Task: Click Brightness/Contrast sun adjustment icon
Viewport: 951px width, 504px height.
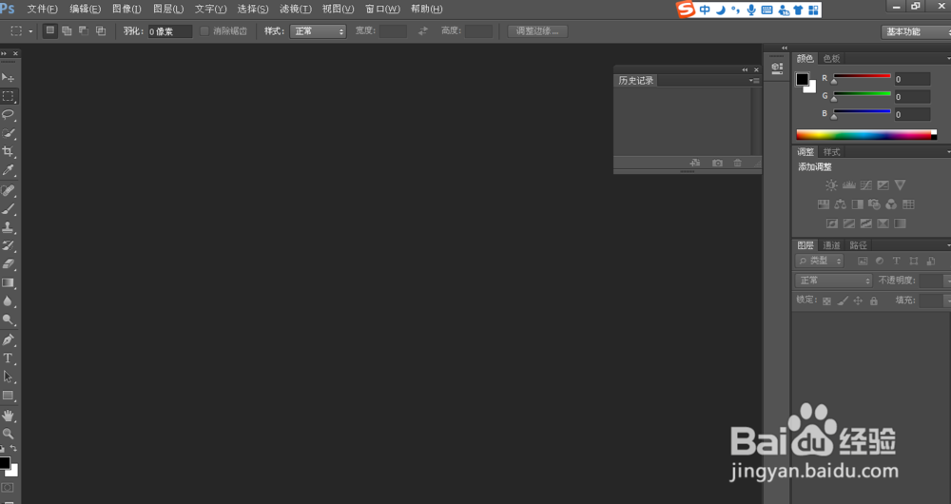Action: tap(831, 185)
